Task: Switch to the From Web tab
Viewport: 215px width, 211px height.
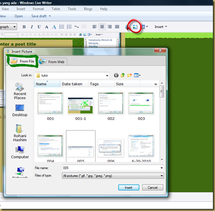Action: click(52, 61)
